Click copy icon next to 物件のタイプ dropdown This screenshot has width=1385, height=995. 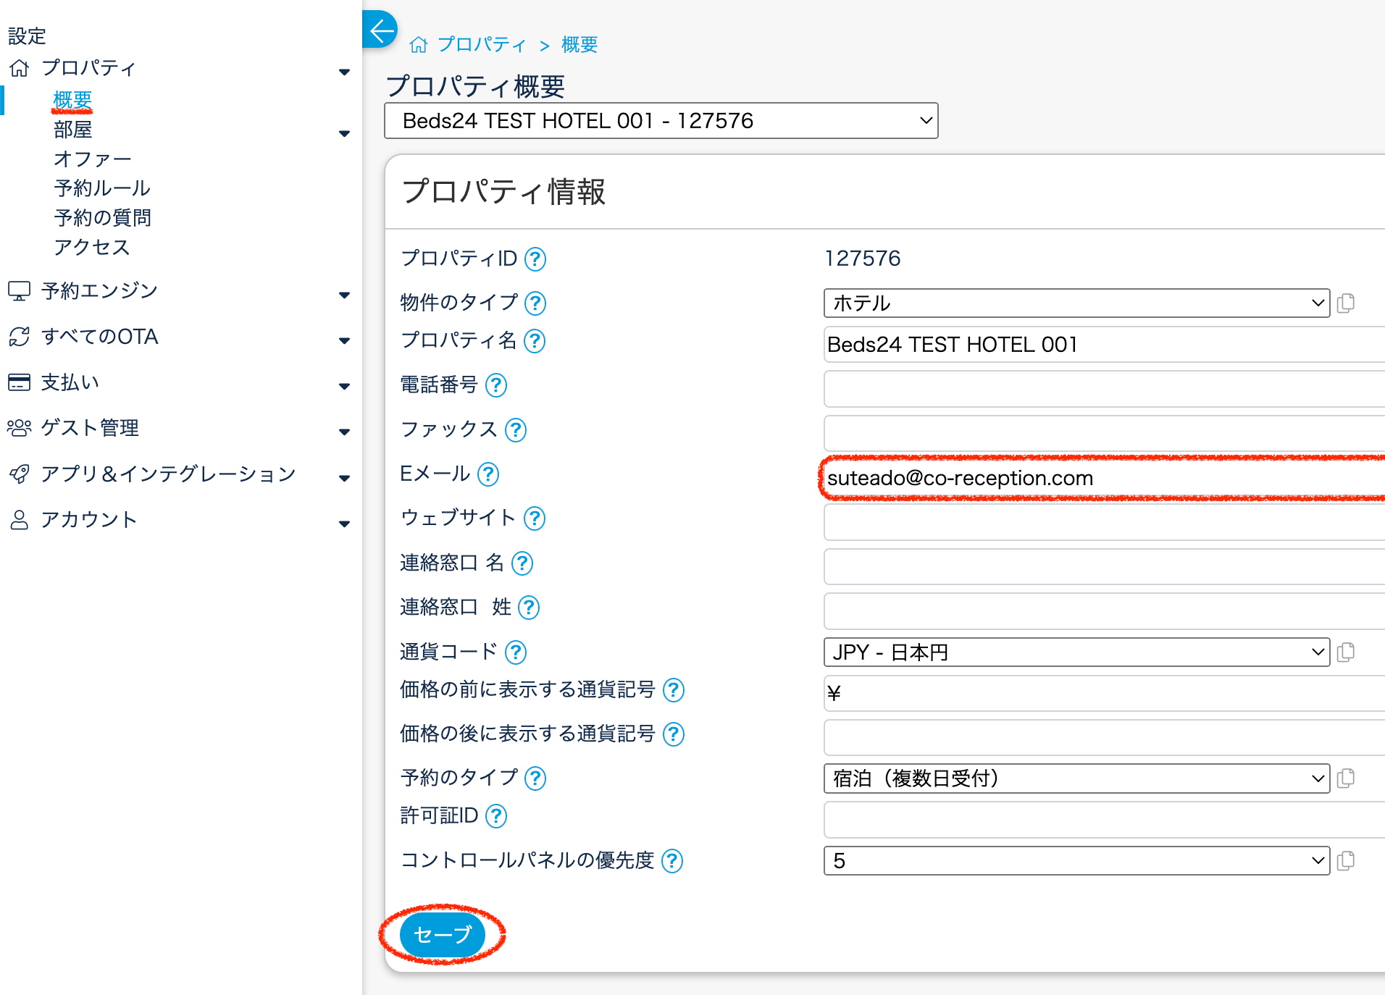(1345, 303)
